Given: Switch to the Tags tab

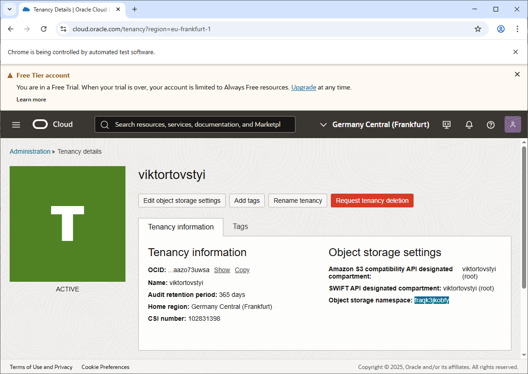Looking at the screenshot, I should click(x=240, y=226).
